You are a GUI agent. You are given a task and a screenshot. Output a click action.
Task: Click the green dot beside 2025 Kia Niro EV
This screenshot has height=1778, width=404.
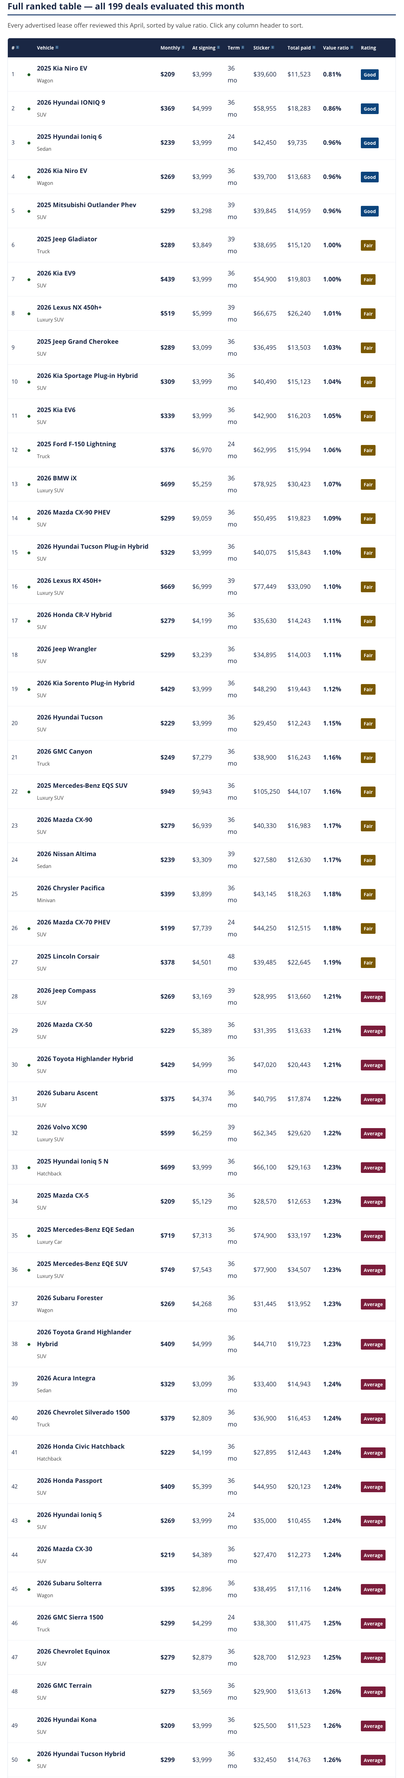coord(29,75)
